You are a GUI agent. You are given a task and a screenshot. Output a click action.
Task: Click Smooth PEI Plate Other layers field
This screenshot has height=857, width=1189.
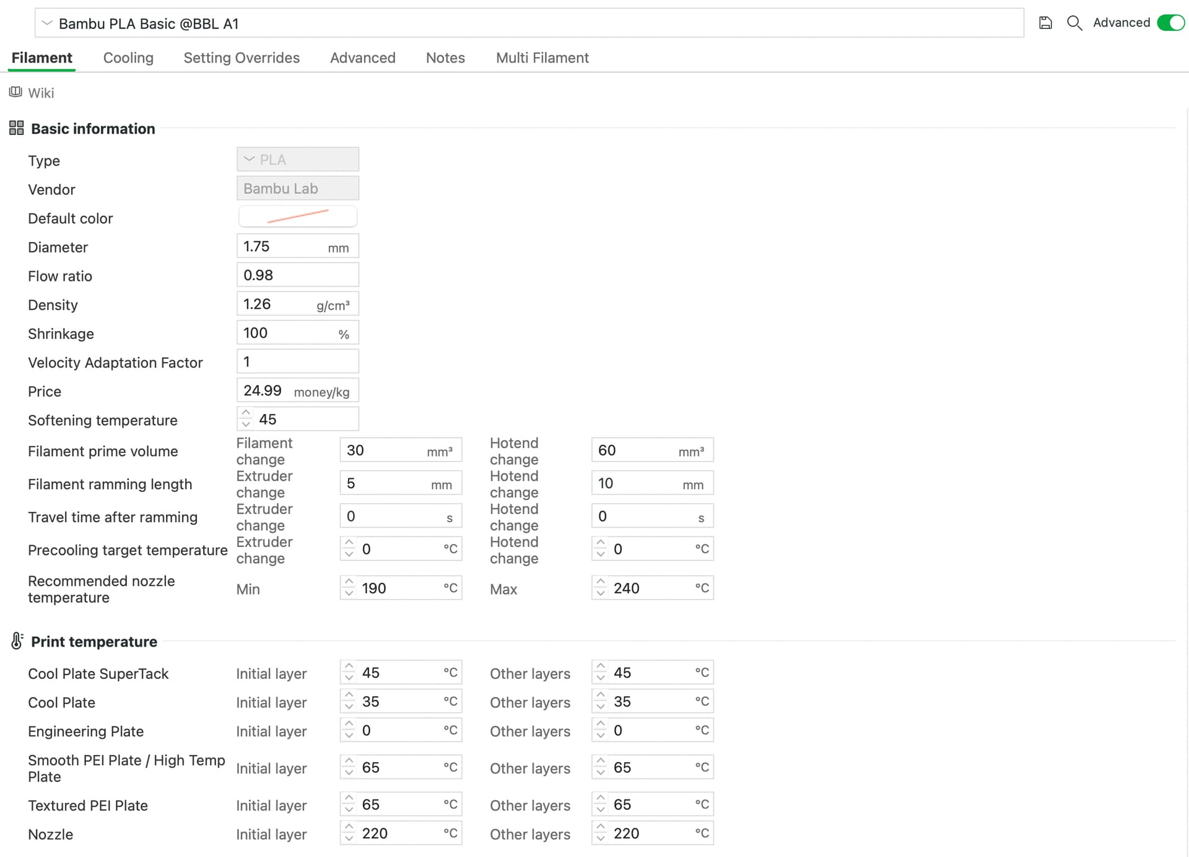653,767
